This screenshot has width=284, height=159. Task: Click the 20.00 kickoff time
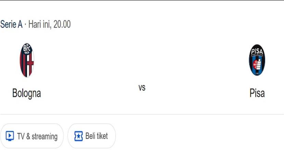62,25
